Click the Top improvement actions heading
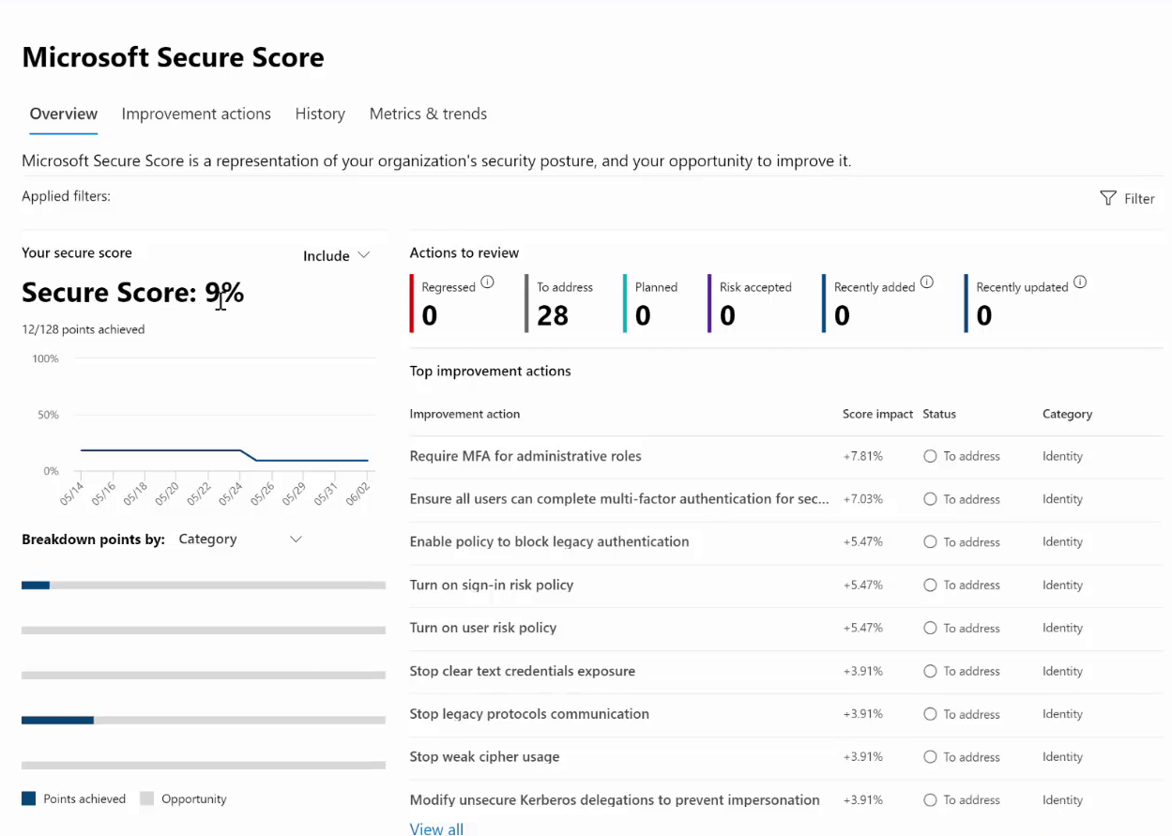Screen dimensions: 1172x836 (490, 372)
